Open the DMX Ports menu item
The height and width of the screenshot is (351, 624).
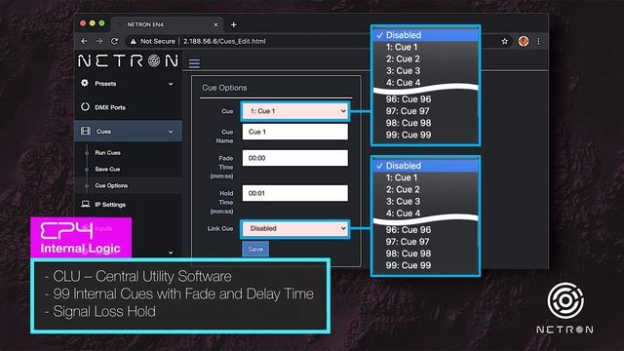(x=110, y=107)
